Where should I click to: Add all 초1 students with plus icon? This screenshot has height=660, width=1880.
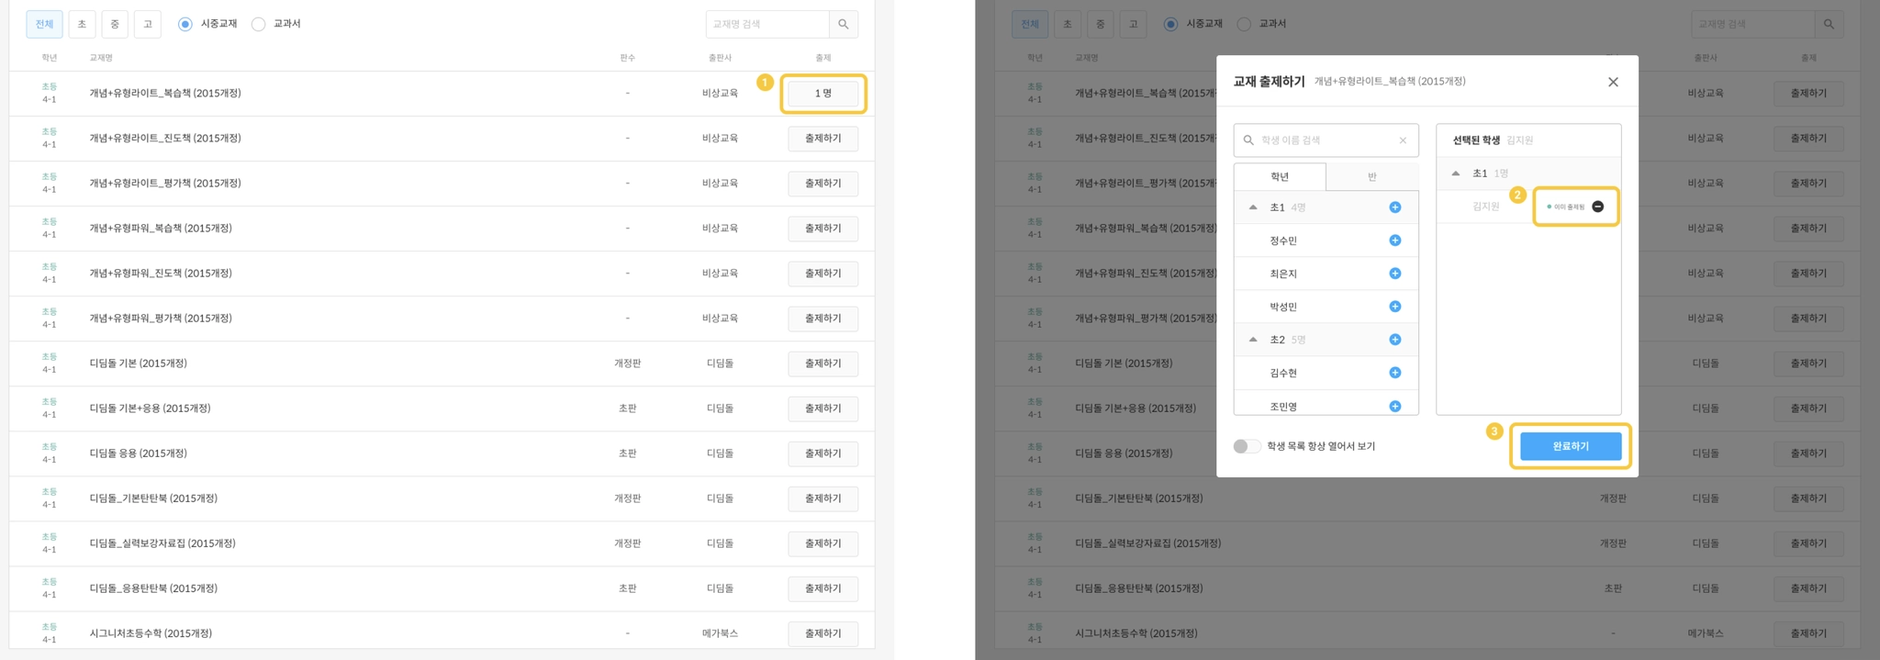pyautogui.click(x=1394, y=207)
